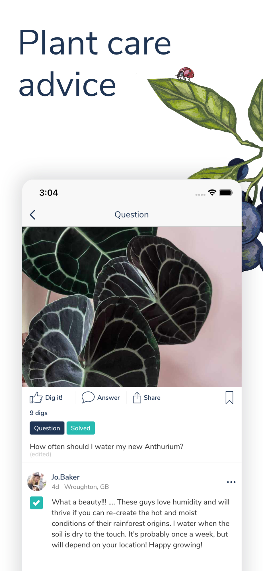Viewport: 263px width, 571px height.
Task: Open the three-dot options menu on Jo.Baker's answer
Action: click(x=231, y=482)
